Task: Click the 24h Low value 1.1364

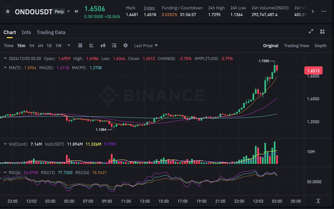Action: click(x=236, y=14)
